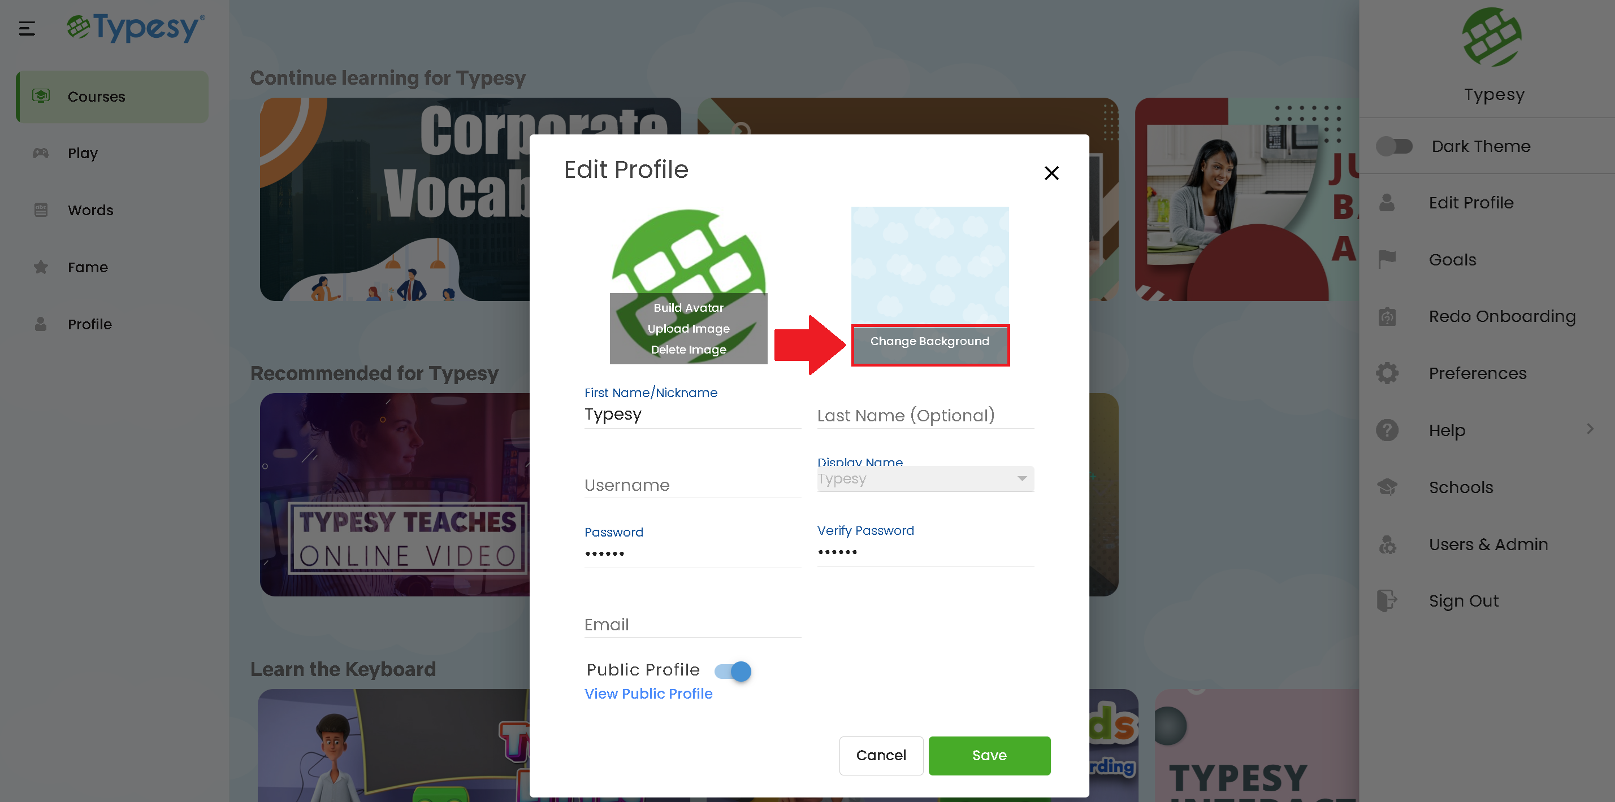Viewport: 1615px width, 802px height.
Task: Click the Users & Admin icon
Action: (x=1387, y=544)
